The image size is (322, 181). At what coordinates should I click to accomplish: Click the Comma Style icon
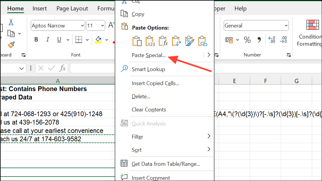coord(259,39)
